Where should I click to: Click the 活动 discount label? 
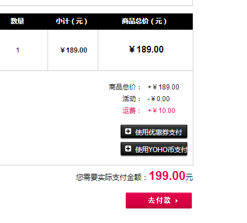(131, 99)
